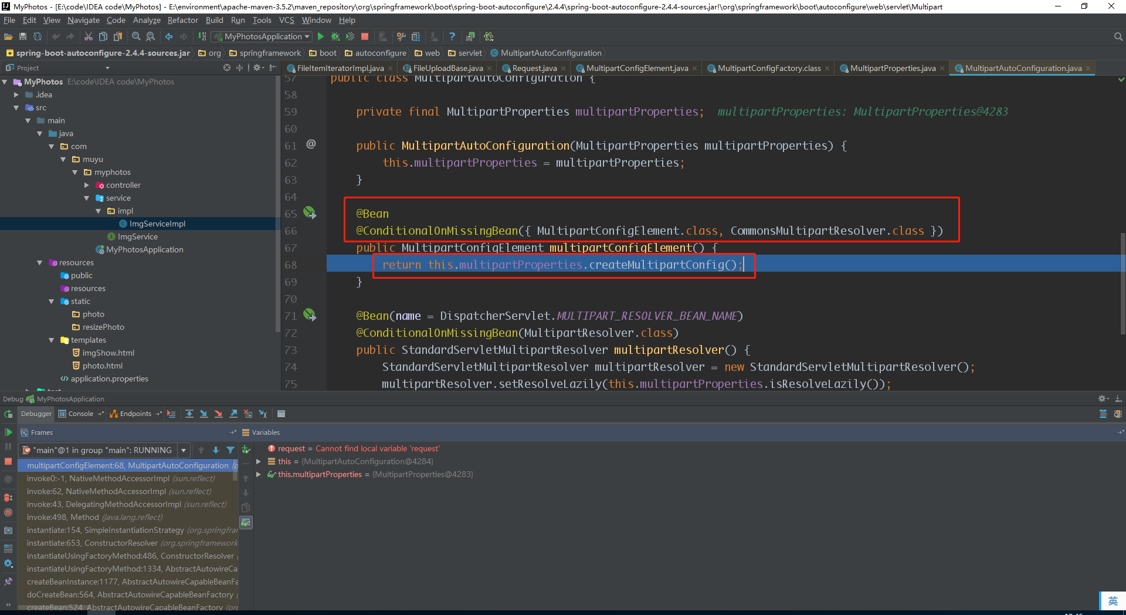The height and width of the screenshot is (615, 1126).
Task: Click Step Into in the debugger toolbar
Action: point(204,414)
